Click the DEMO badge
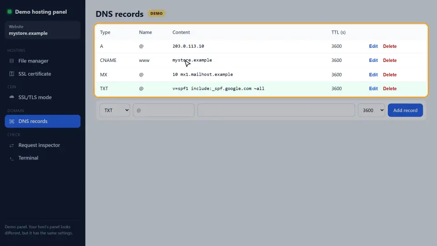The image size is (437, 246). pyautogui.click(x=156, y=13)
